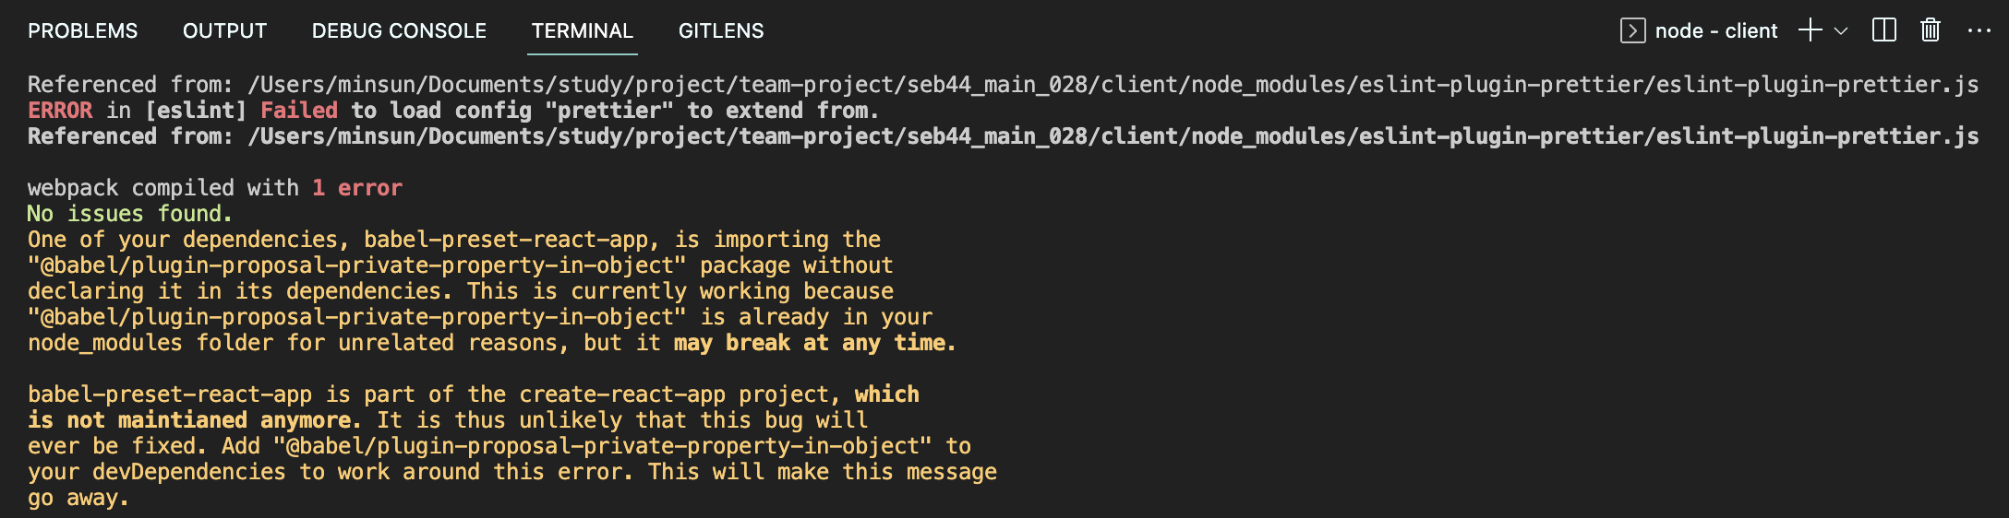The width and height of the screenshot is (2009, 518).
Task: Click the red "1 error" text
Action: [357, 188]
